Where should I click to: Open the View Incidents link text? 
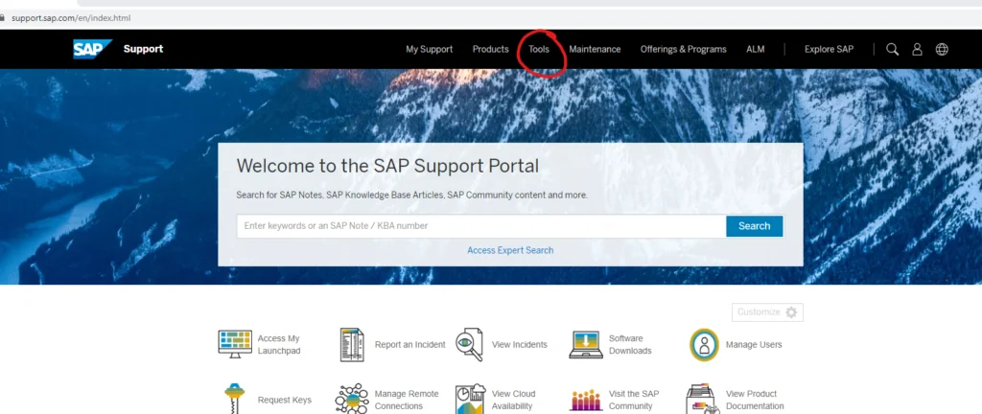pos(519,345)
